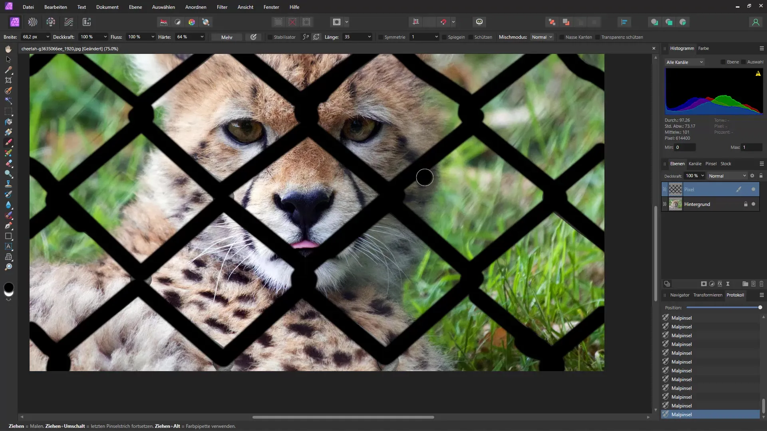Open the Alle Kanäle channel dropdown
Viewport: 767px width, 431px height.
coord(685,62)
